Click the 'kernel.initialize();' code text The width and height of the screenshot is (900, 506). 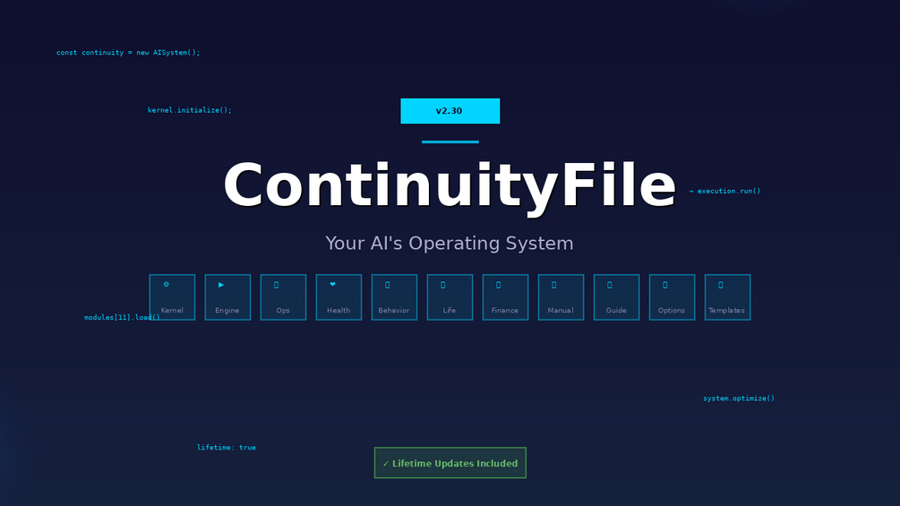coord(190,110)
